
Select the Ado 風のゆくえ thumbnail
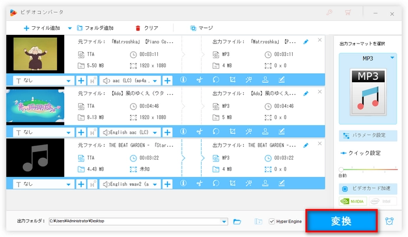[35, 106]
